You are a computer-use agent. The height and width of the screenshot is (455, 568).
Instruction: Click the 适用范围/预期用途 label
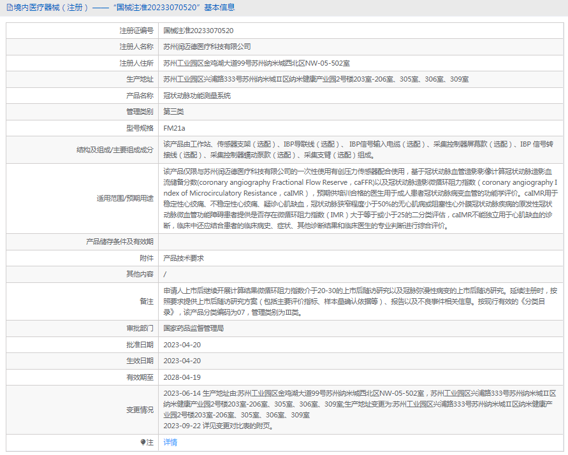125,198
